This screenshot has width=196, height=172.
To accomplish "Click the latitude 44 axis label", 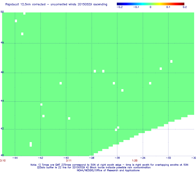I will [x=2, y=101].
